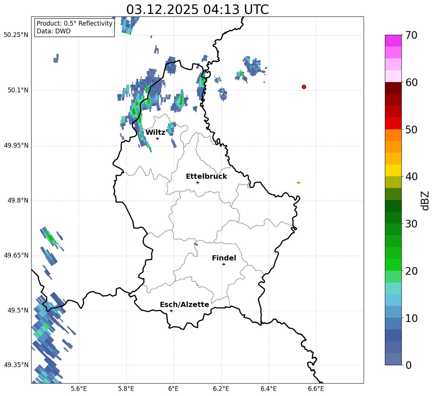Click the 49.95°N latitude label
This screenshot has height=396, width=434.
(x=16, y=145)
